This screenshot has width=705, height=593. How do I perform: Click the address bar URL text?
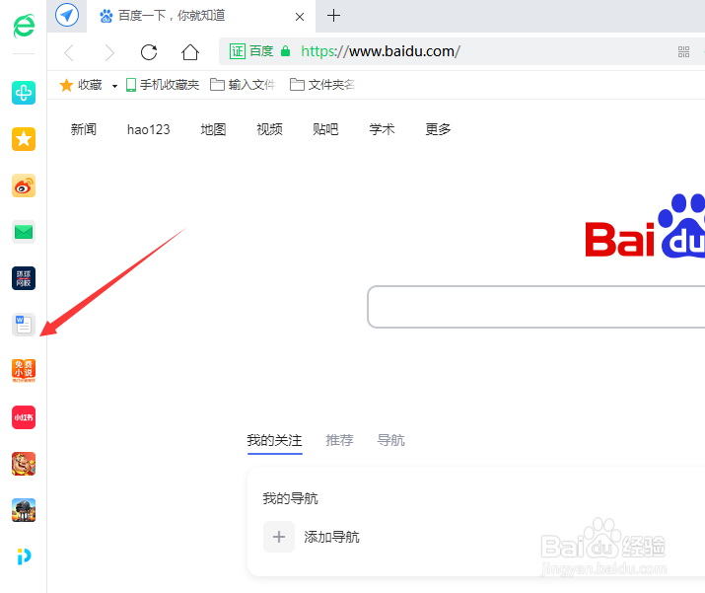pyautogui.click(x=381, y=51)
